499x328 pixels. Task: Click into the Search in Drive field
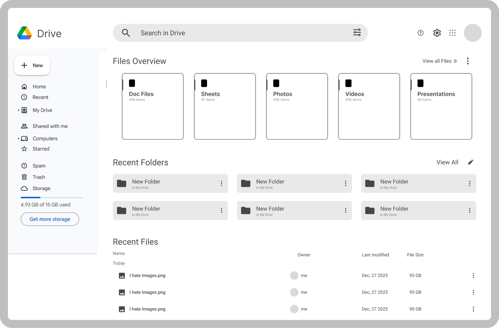coord(240,33)
